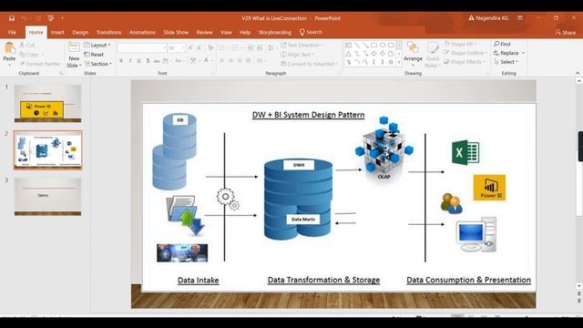
Task: Collapse the ribbon arrow
Action: tap(578, 73)
